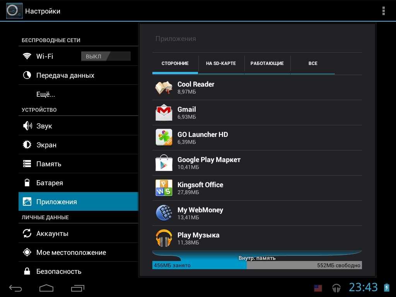Toggle the Wi-Fi switch on
Screen dimensions: 396x297
106,56
